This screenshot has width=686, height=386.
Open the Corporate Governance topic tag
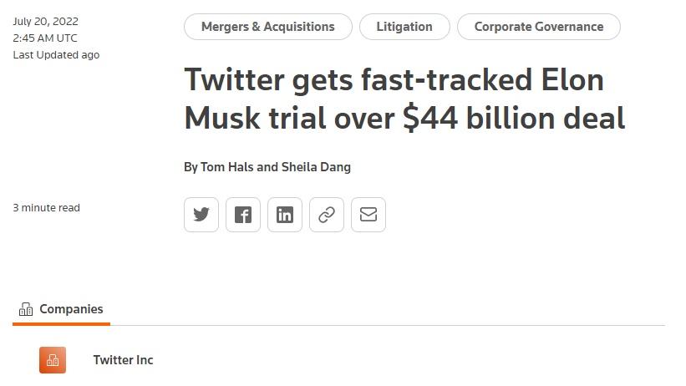tap(538, 27)
